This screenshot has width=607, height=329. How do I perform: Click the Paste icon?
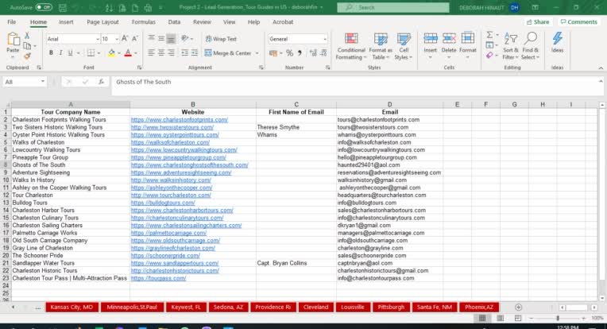pyautogui.click(x=14, y=39)
